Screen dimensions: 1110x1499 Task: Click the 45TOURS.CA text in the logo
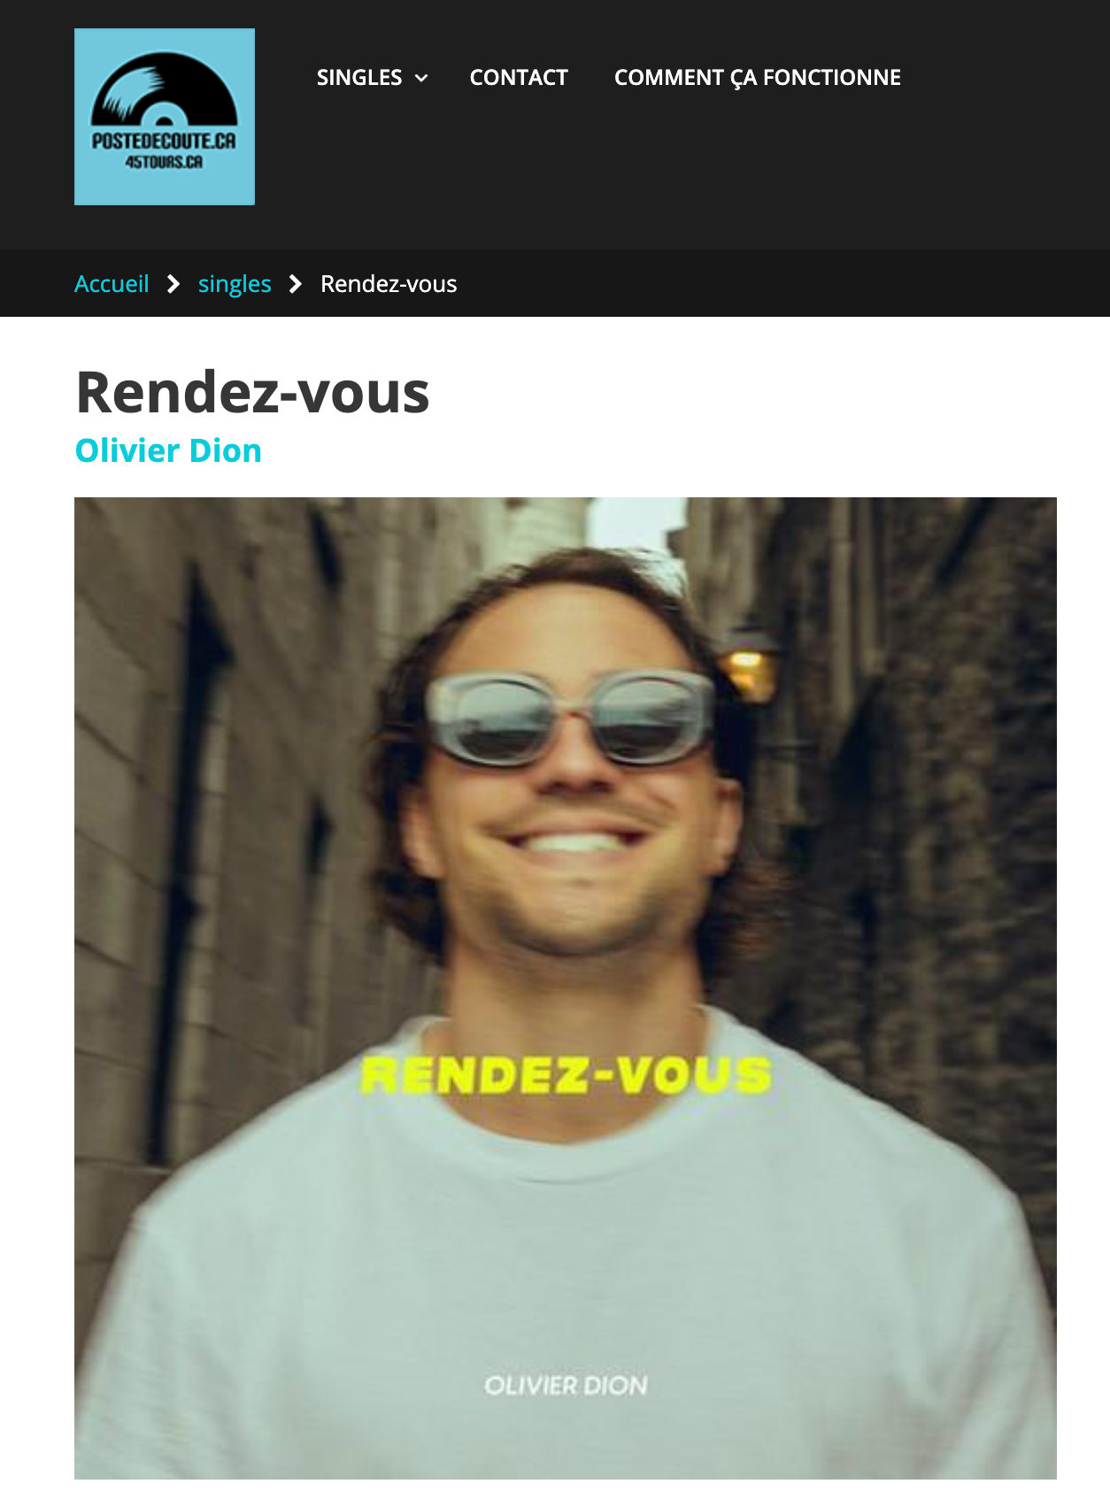click(x=165, y=162)
